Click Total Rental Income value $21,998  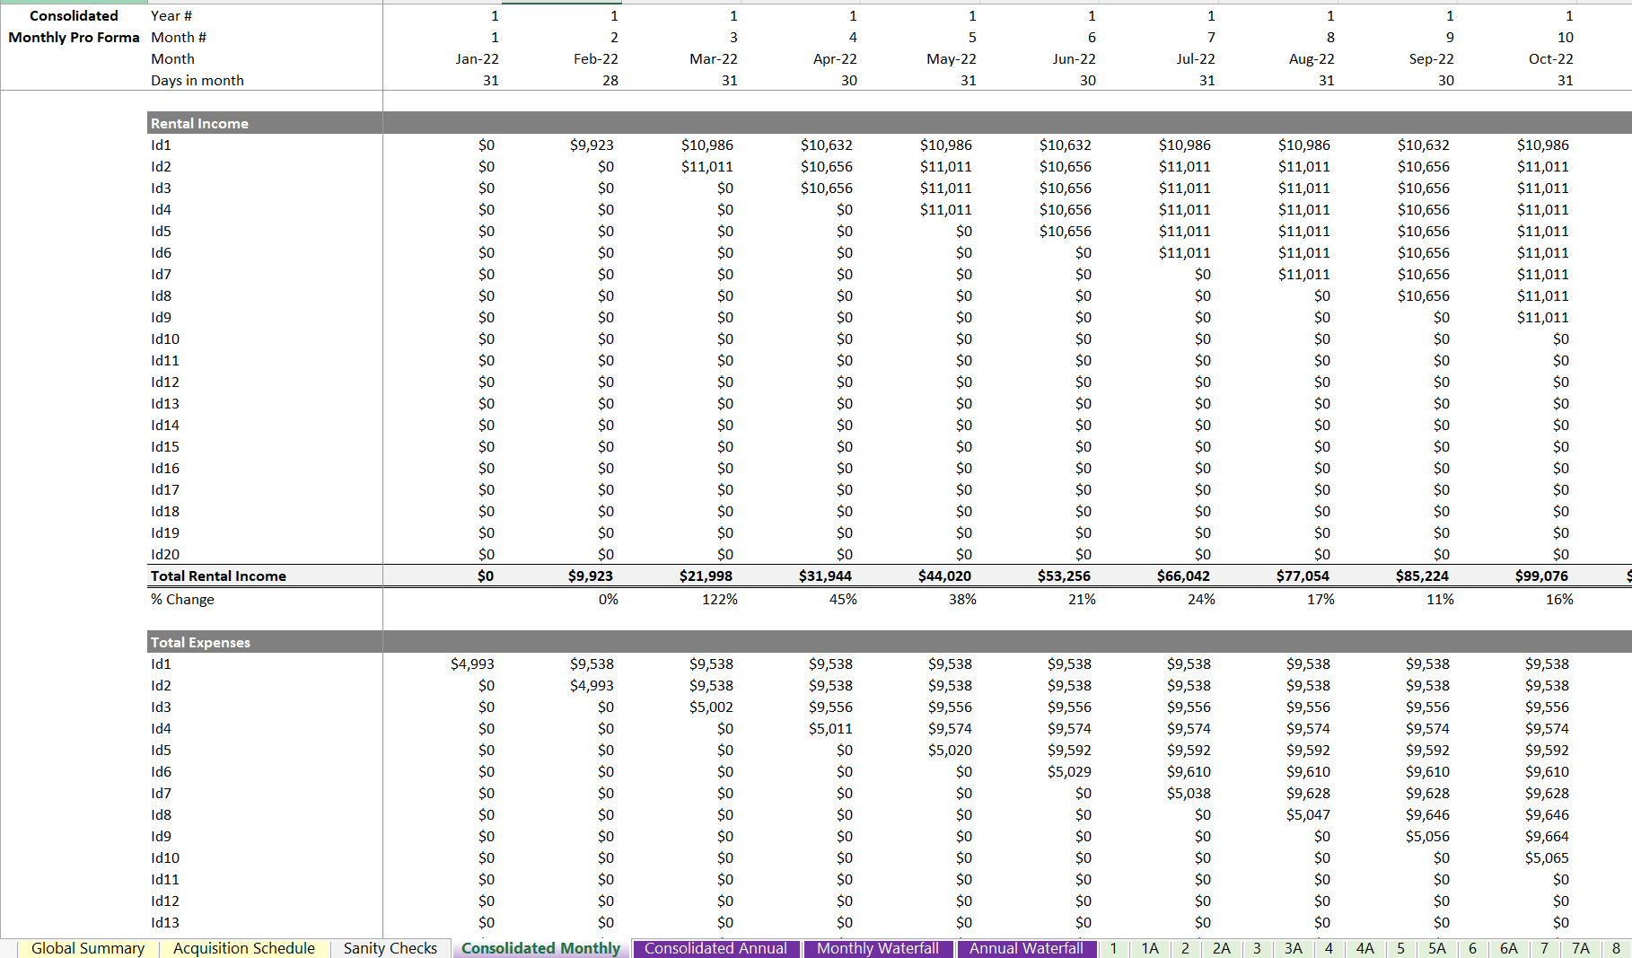706,576
